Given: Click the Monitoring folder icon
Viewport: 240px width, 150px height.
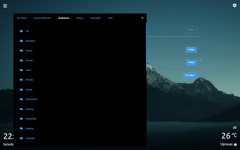Looking at the screenshot, I should (x=21, y=118).
